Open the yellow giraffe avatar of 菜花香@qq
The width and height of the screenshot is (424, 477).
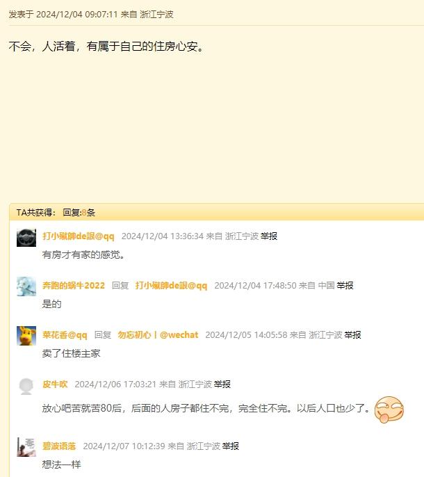(x=26, y=336)
